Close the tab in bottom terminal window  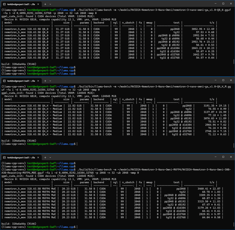[38, 158]
